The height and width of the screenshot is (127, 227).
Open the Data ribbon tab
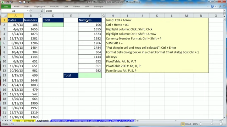point(66,6)
